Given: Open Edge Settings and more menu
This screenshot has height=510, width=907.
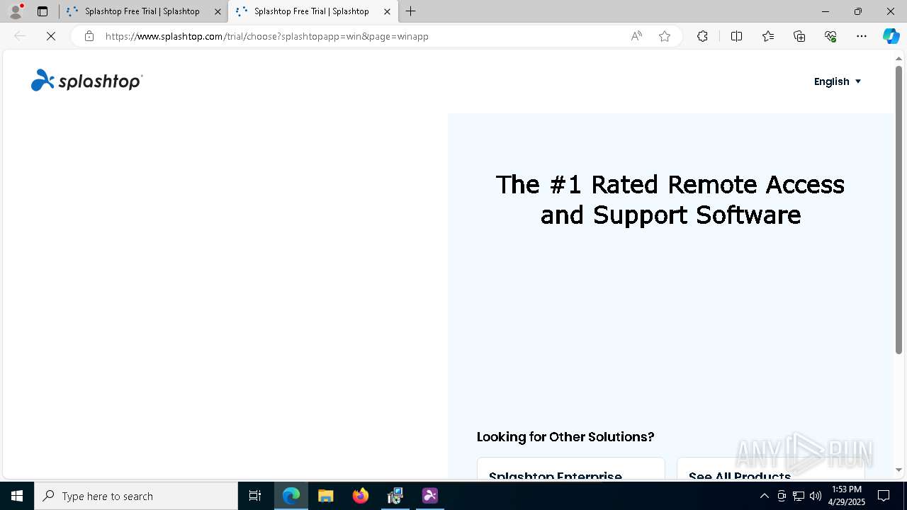Looking at the screenshot, I should pyautogui.click(x=862, y=36).
